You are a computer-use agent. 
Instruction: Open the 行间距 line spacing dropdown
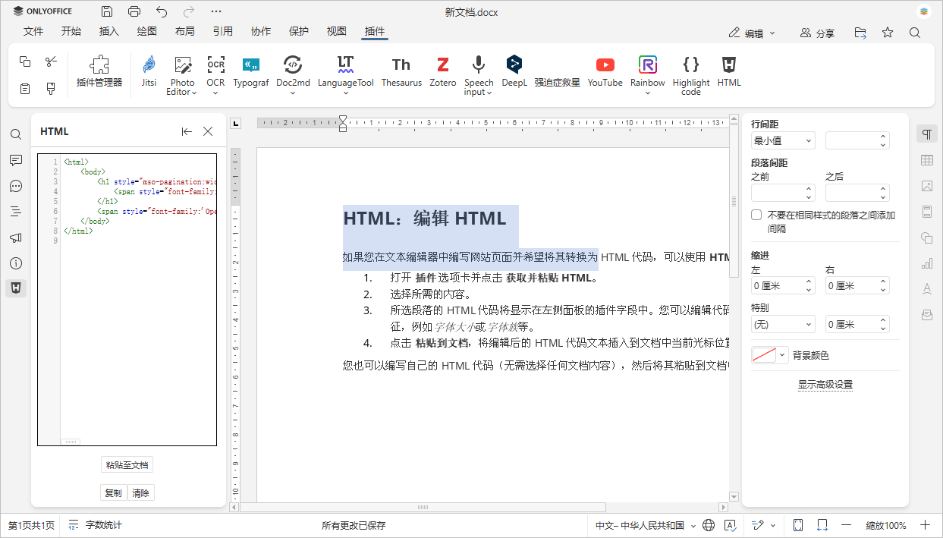(x=783, y=140)
